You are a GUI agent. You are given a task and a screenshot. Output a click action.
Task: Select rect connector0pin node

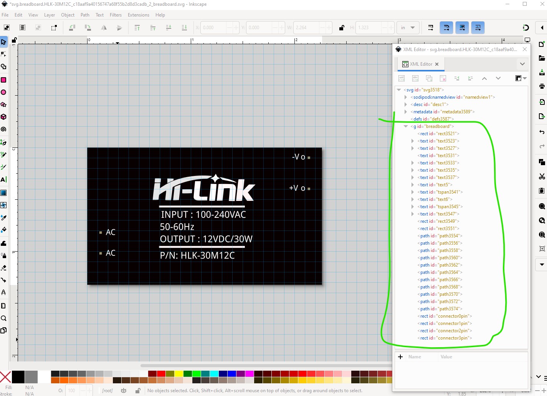click(x=445, y=316)
